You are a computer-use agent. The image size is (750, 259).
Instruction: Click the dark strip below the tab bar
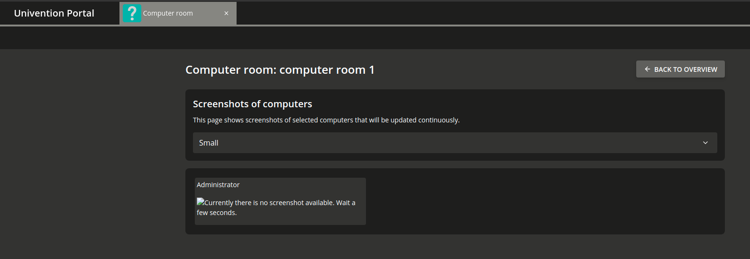click(x=375, y=38)
